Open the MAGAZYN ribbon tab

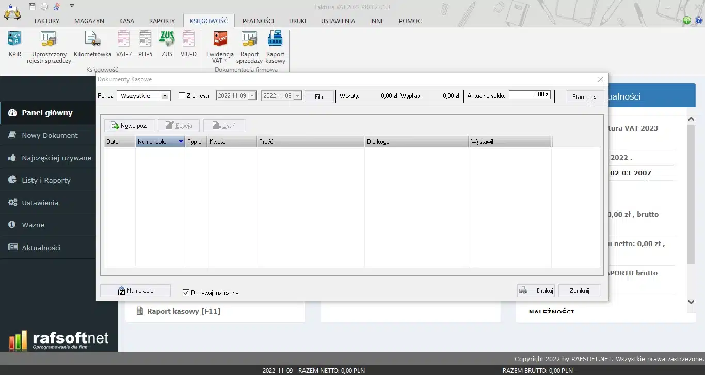click(x=89, y=21)
